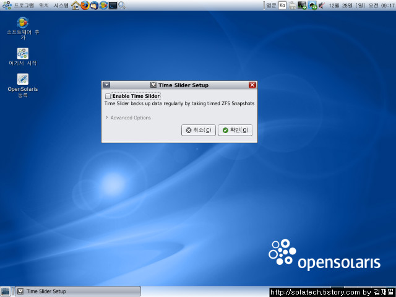Launch Thunderbird mail from the top panel
Screen dimensions: 396x297
[94, 6]
